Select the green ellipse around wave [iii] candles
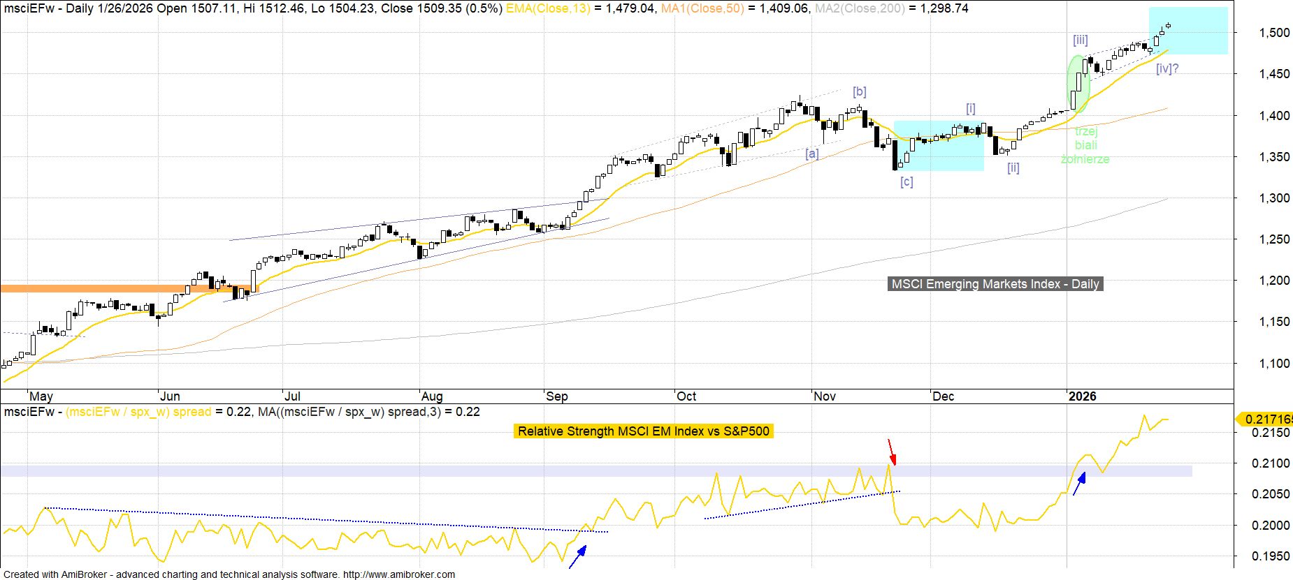The width and height of the screenshot is (1293, 580). [1077, 84]
